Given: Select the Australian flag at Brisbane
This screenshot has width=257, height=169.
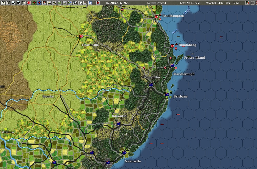Looking at the screenshot, I should (167, 94).
